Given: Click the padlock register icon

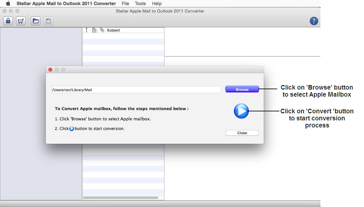Looking at the screenshot, I should click(8, 21).
